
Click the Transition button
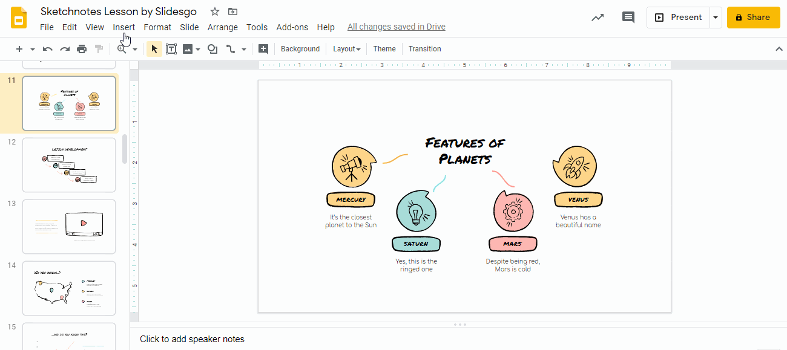tap(425, 49)
